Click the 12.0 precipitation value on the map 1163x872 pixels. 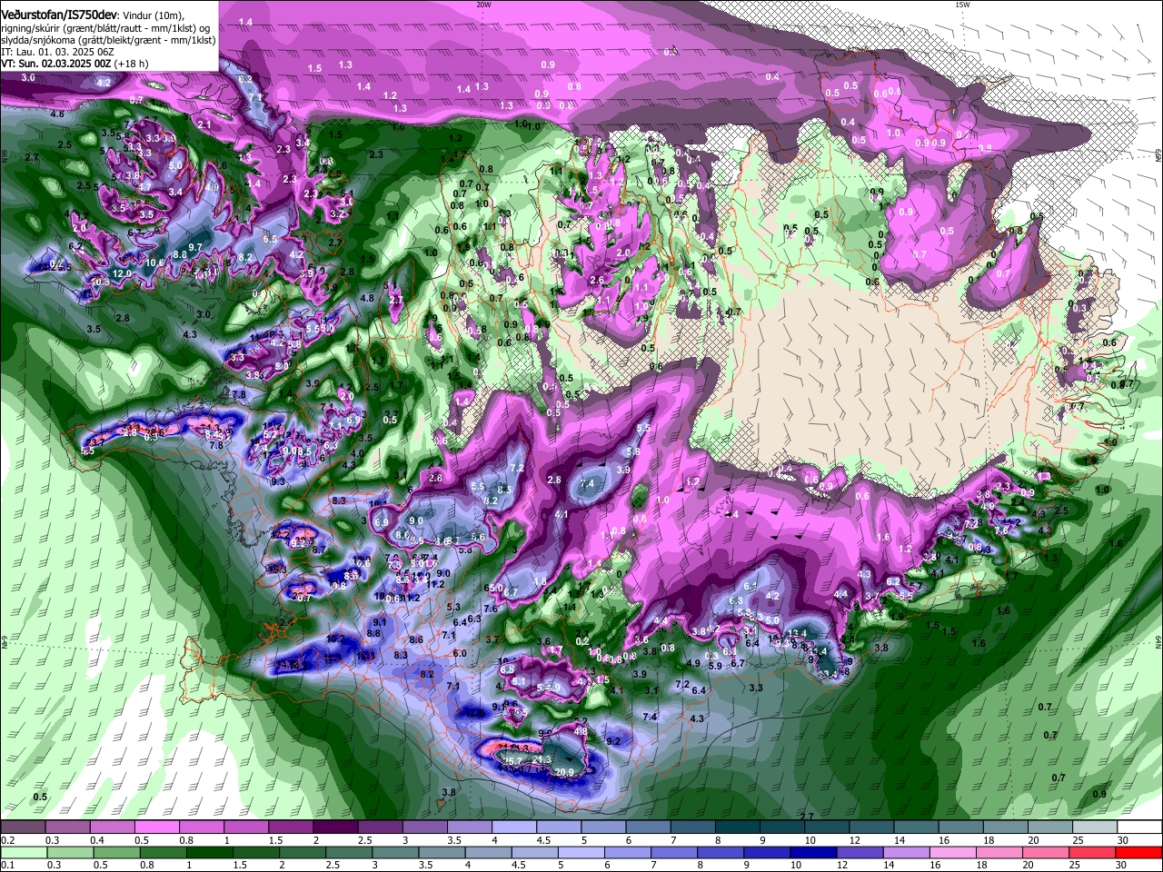pyautogui.click(x=122, y=273)
